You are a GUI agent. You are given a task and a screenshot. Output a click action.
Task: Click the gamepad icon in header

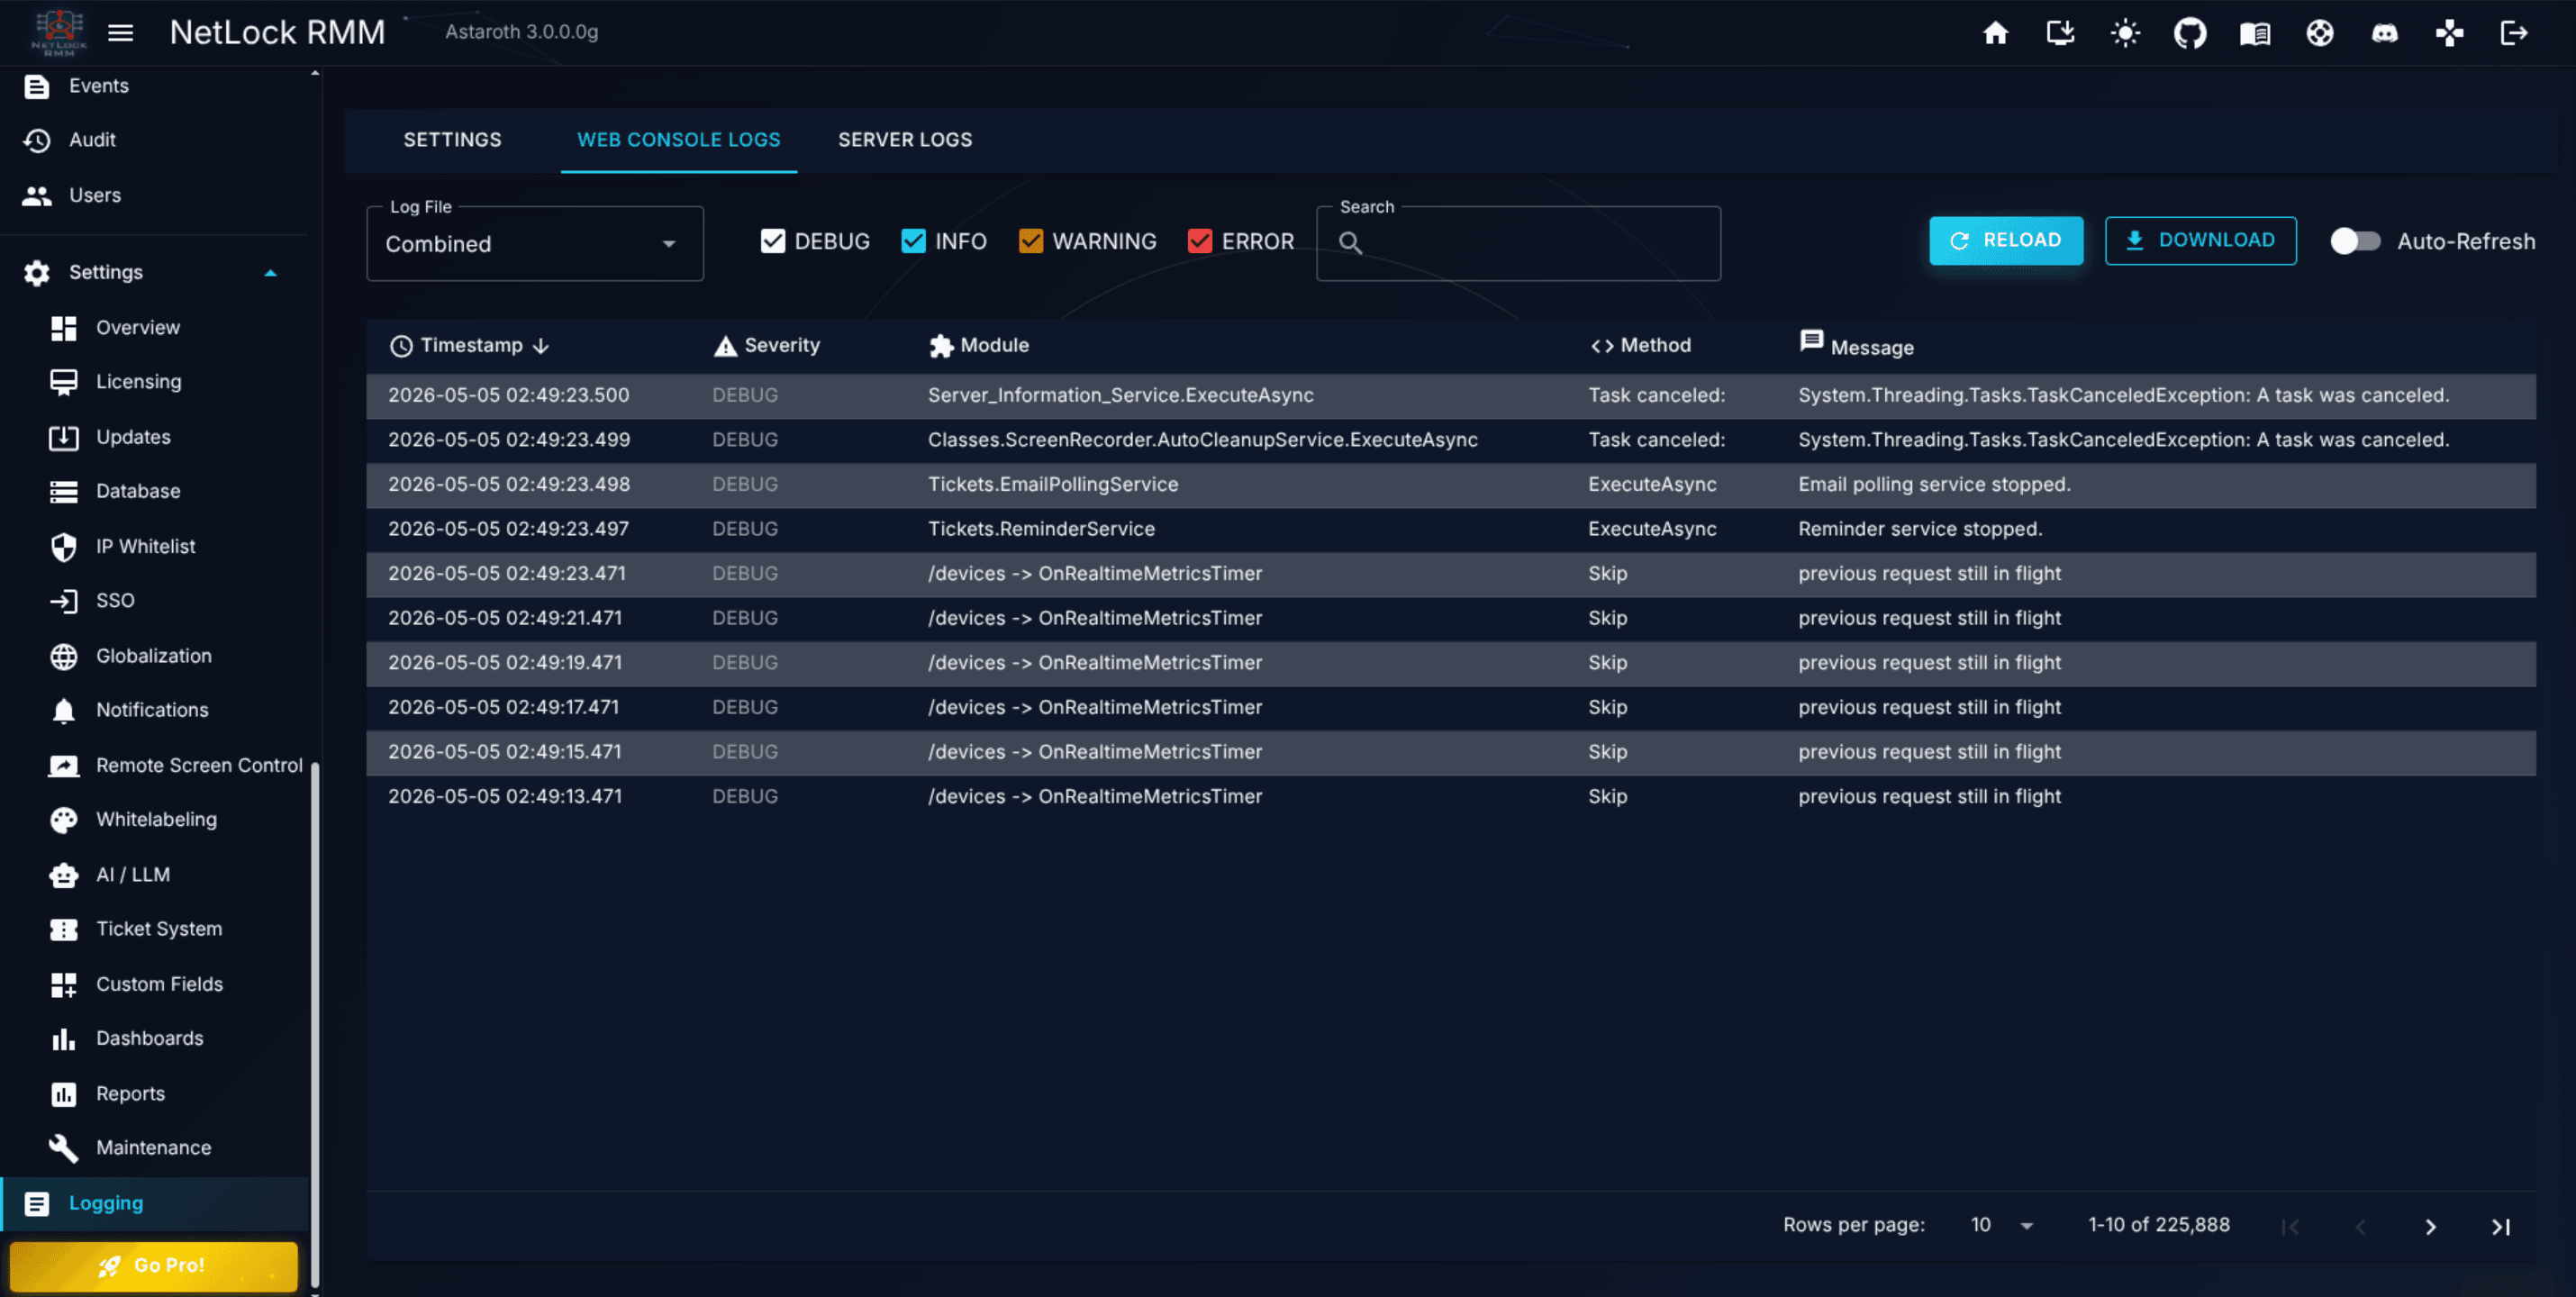2449,33
